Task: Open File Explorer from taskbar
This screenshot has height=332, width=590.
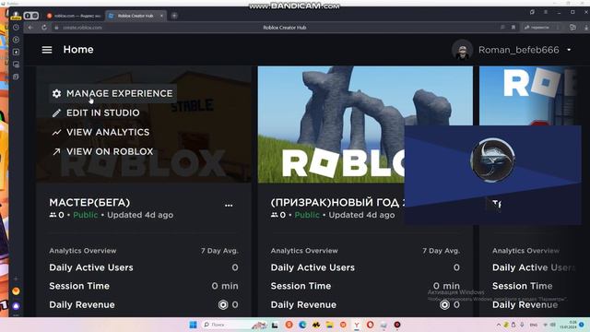Action: pyautogui.click(x=330, y=325)
